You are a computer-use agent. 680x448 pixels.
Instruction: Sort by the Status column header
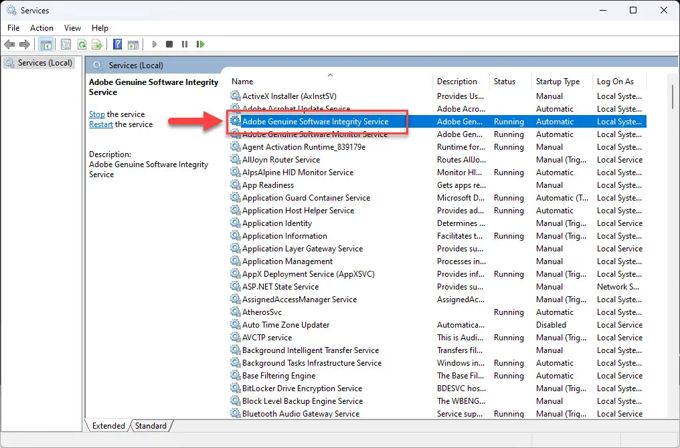click(511, 82)
